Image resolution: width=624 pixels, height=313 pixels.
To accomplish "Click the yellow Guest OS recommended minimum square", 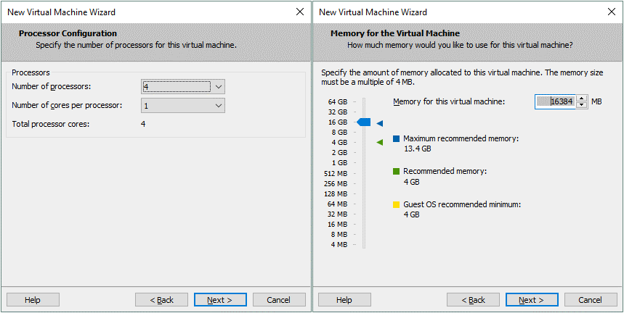I will click(x=397, y=205).
